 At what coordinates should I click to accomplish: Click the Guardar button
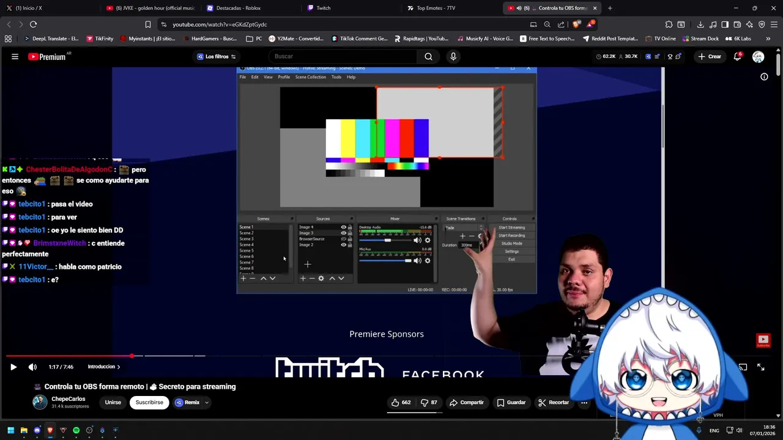[511, 402]
